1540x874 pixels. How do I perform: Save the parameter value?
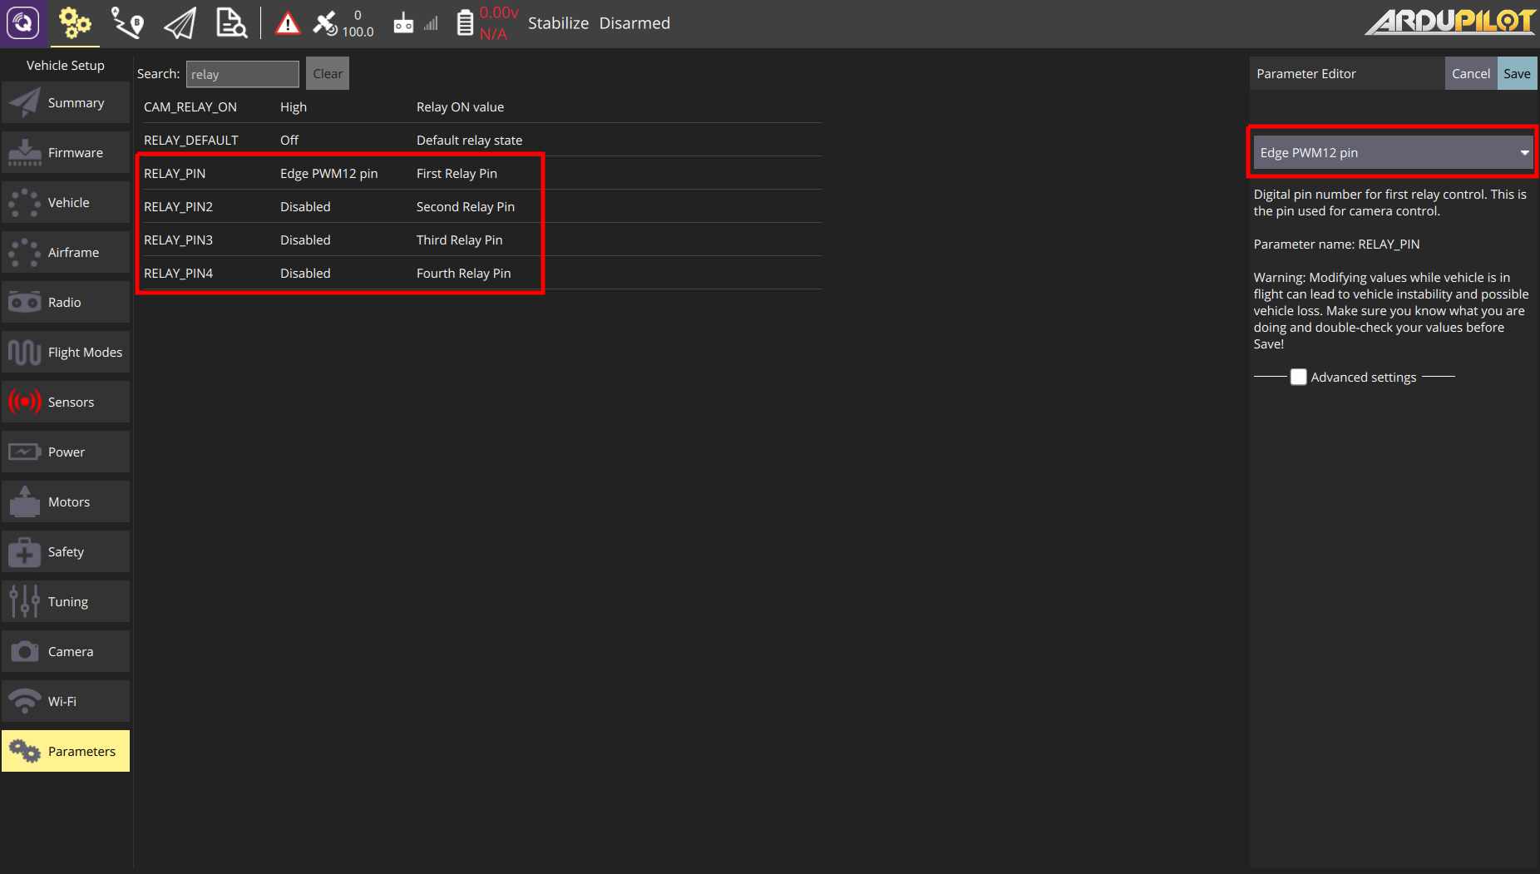click(x=1517, y=74)
